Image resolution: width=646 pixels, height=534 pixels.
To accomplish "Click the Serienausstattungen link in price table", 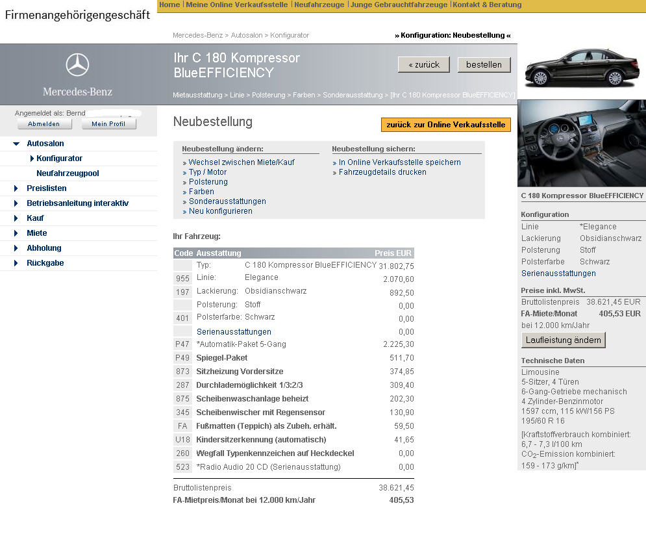I will pos(234,332).
